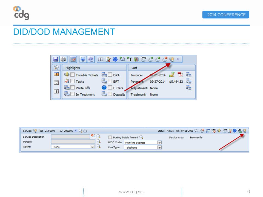263x197 pixels.
Task: Click the gear with green plus icon
Action: pos(150,59)
